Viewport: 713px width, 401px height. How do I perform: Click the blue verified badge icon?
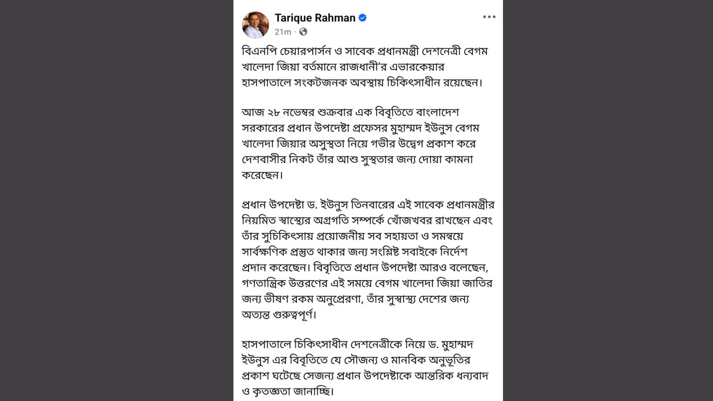[x=363, y=18]
